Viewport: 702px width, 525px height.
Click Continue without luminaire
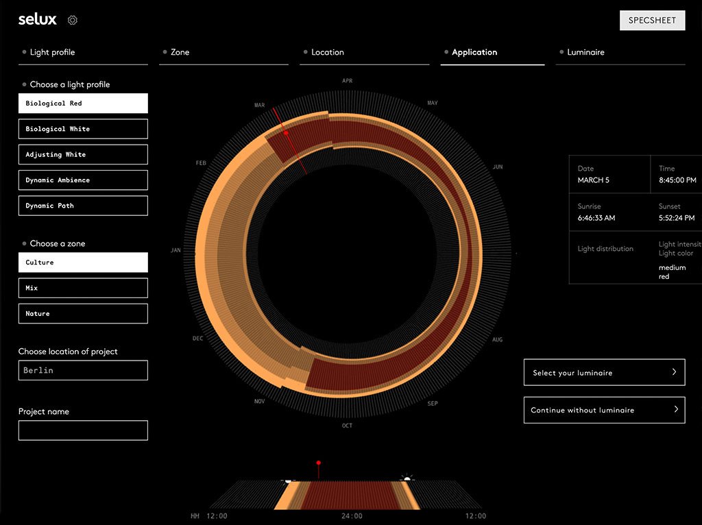(603, 410)
